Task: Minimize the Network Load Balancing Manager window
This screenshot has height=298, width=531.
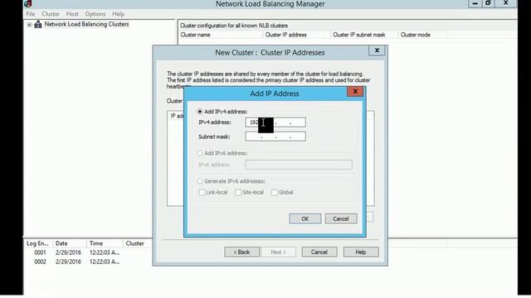Action: 475,3
